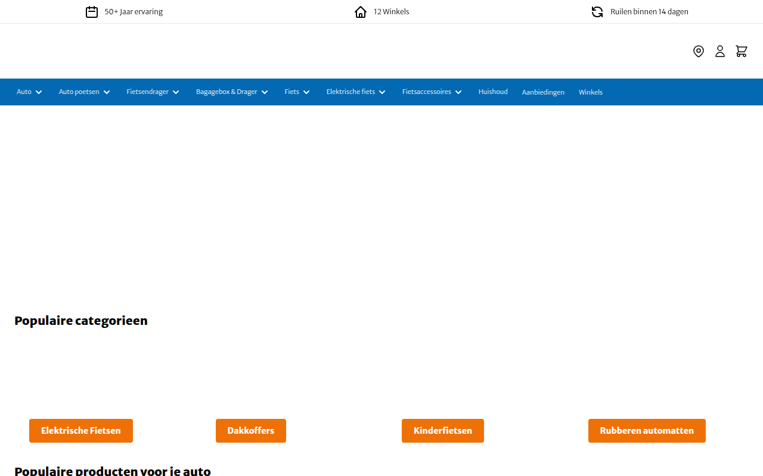Viewport: 763px width, 476px height.
Task: Open the Huishoud menu item
Action: pyautogui.click(x=493, y=92)
